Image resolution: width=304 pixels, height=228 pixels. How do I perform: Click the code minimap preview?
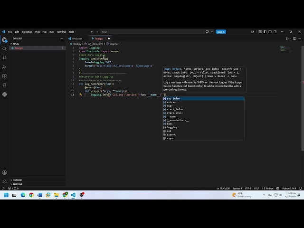point(285,48)
